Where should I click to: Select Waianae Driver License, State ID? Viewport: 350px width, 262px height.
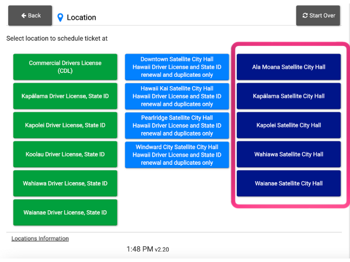coord(65,213)
